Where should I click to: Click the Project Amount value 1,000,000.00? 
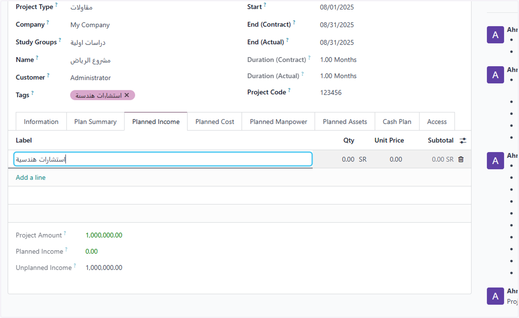click(104, 235)
